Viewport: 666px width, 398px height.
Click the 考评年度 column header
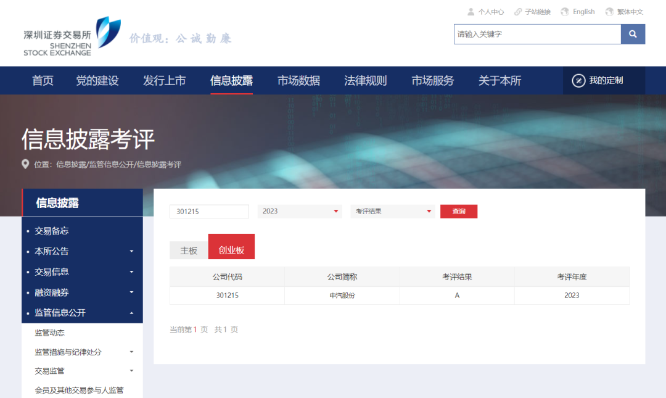[x=572, y=277]
